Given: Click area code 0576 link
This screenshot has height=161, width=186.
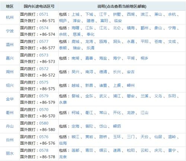Looking at the screenshot, I should [x=44, y=137].
